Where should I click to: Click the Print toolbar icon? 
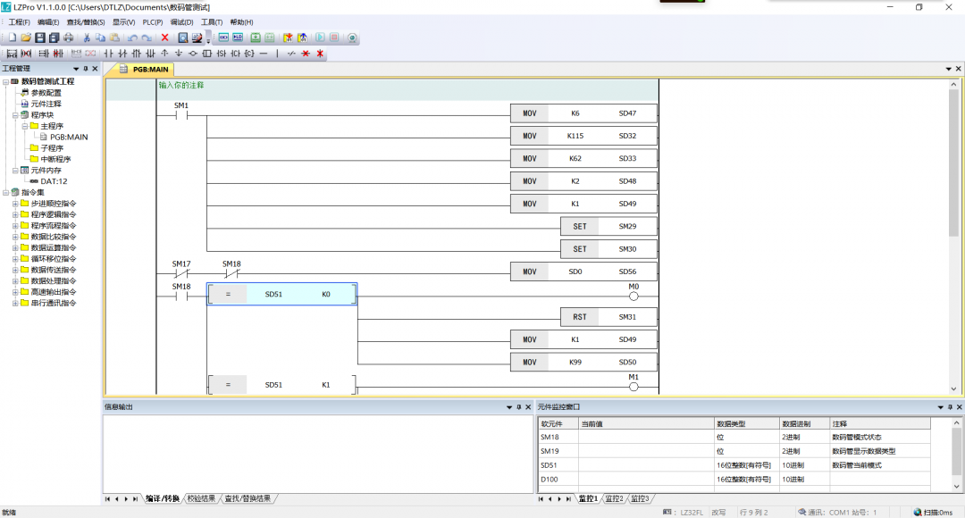[69, 38]
